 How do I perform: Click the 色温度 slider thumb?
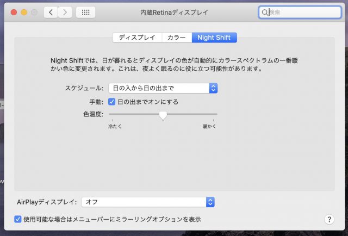coord(163,115)
